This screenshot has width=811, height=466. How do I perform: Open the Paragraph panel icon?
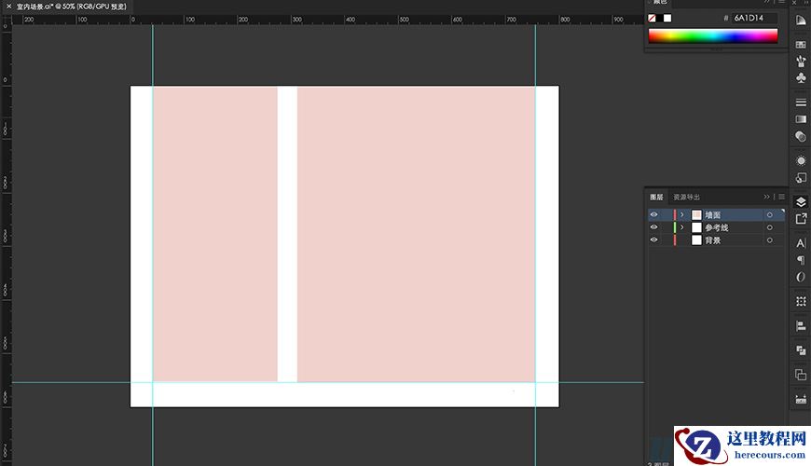(x=801, y=260)
